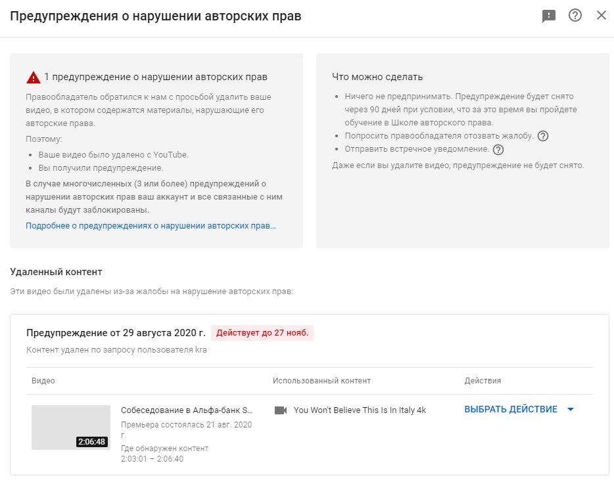Click the "Использованный контент" column header

tap(321, 381)
